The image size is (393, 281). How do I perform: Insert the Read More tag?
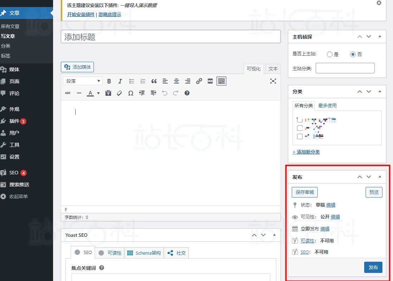tap(210, 81)
